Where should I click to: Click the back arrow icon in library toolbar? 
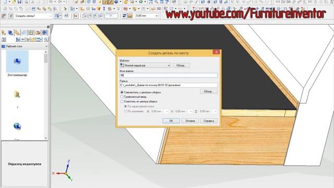click(x=23, y=40)
